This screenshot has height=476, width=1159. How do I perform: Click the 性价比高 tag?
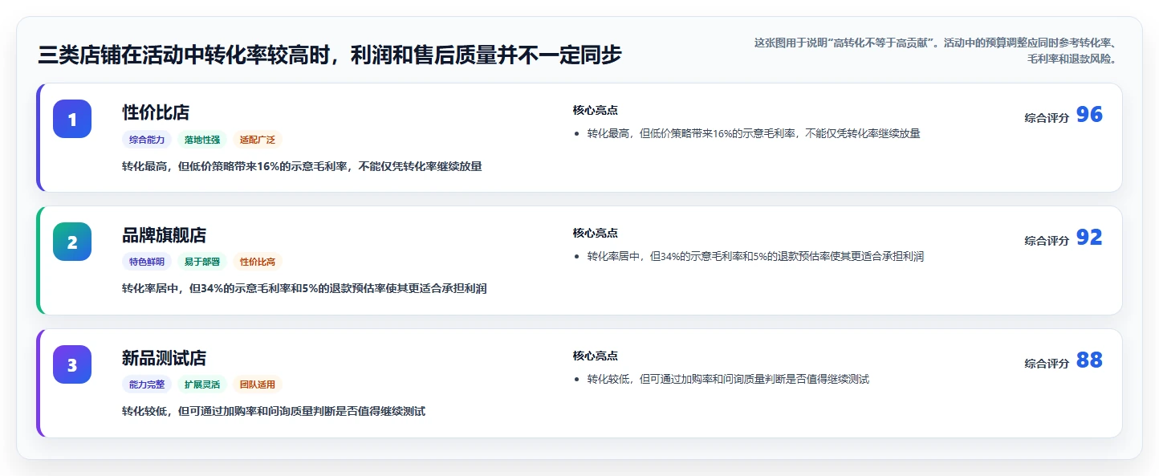[258, 262]
